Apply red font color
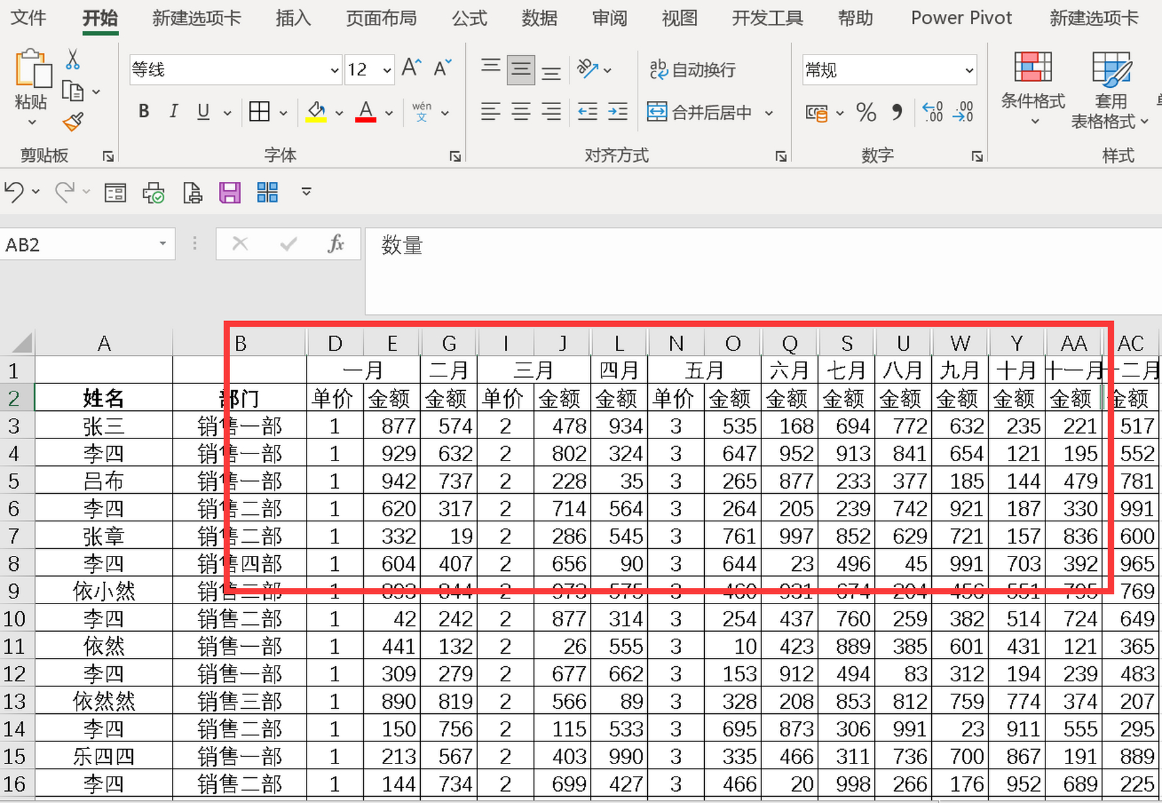 point(366,112)
